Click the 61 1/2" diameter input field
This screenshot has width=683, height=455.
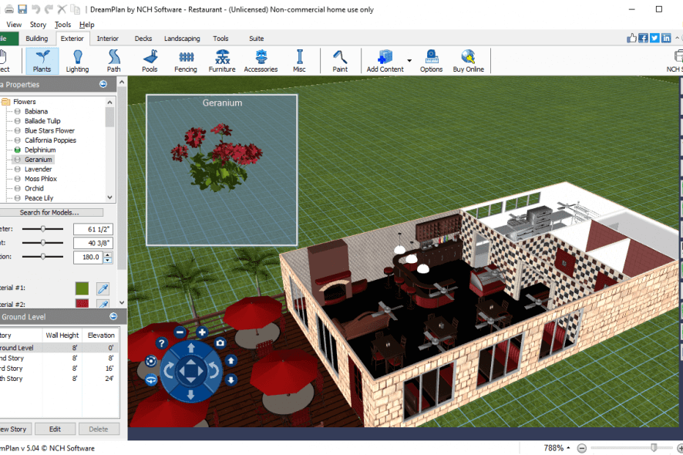93,229
